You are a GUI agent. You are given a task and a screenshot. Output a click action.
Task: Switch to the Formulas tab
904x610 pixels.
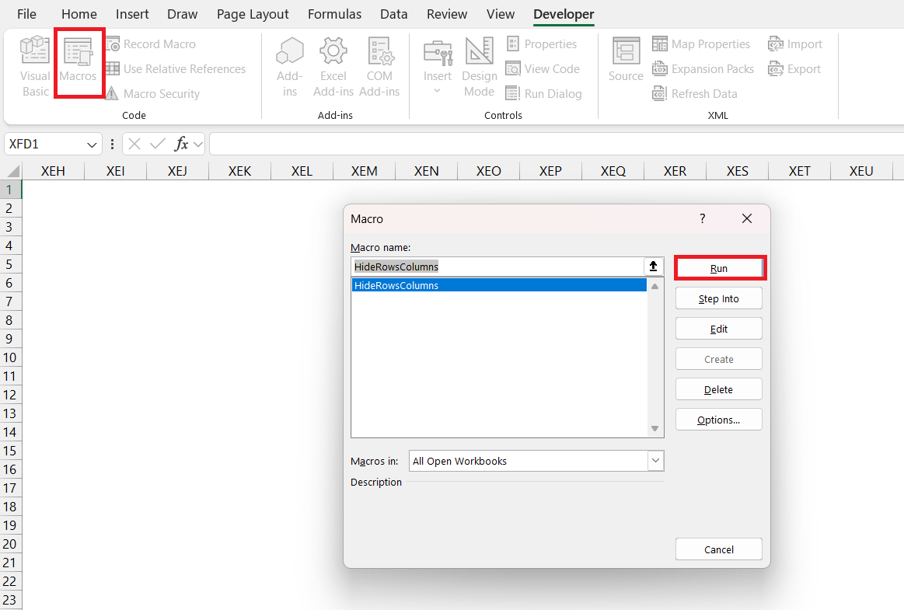pos(334,14)
